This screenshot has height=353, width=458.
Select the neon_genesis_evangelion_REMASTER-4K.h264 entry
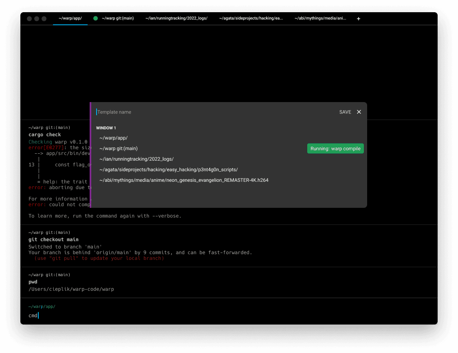click(184, 180)
